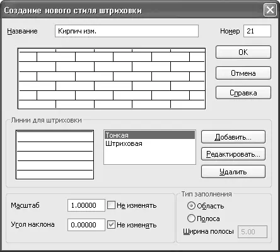Click the Масштаб value field
The height and width of the screenshot is (252, 280).
coord(86,205)
